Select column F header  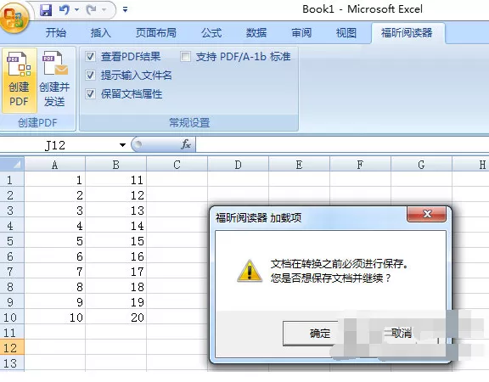click(x=360, y=165)
